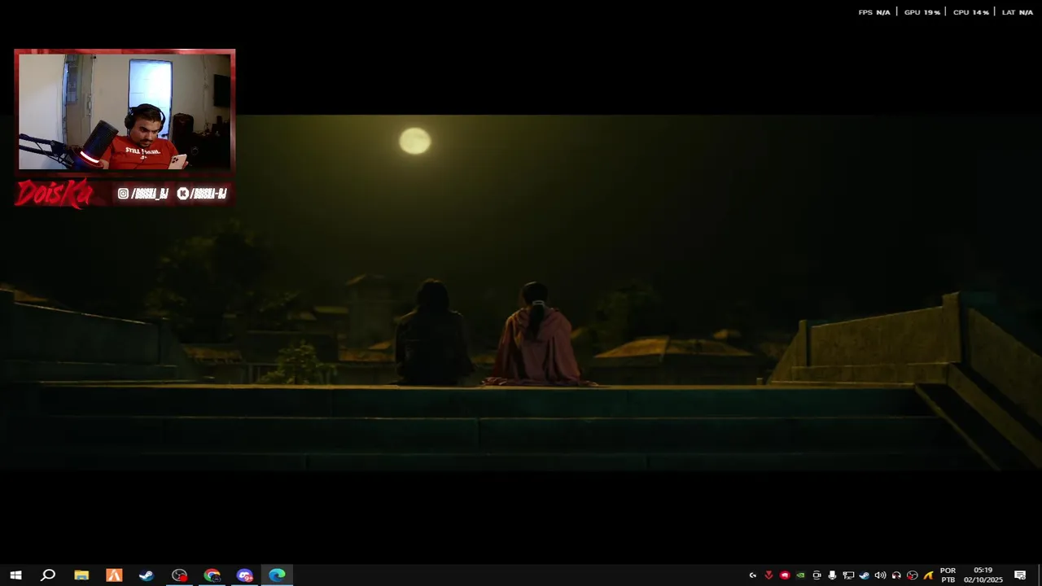Switch the POR PTB keyboard language
Viewport: 1042px width, 586px height.
(948, 575)
